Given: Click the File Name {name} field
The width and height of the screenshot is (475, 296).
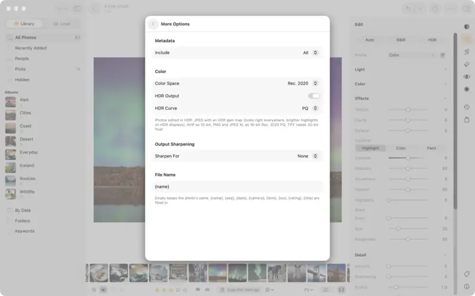Looking at the screenshot, I should pyautogui.click(x=237, y=186).
